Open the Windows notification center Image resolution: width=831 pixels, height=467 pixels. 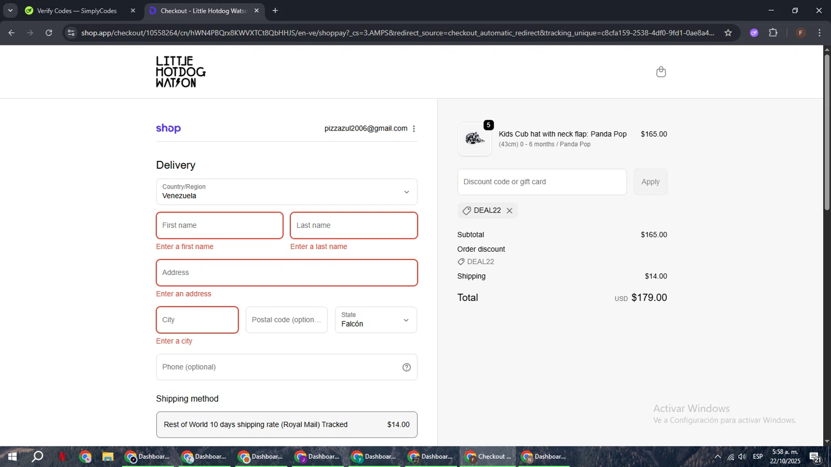coord(815,457)
